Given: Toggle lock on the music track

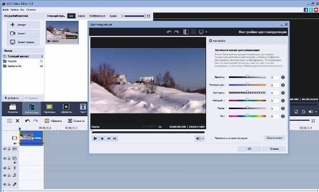Looking at the screenshot, I should pyautogui.click(x=9, y=175).
